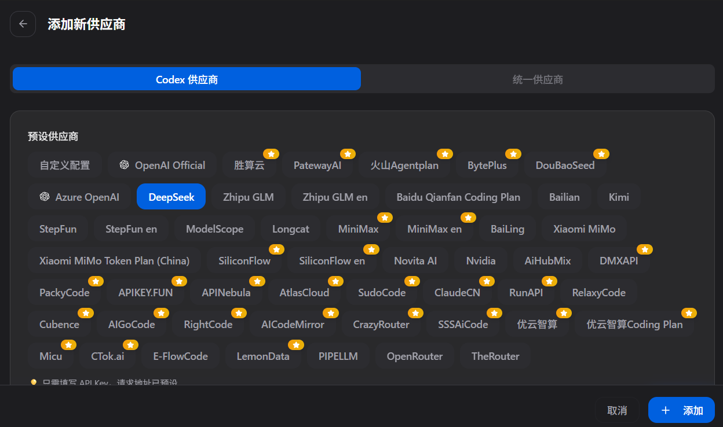Image resolution: width=723 pixels, height=427 pixels.
Task: Pick Kimi provider preset
Action: click(619, 197)
